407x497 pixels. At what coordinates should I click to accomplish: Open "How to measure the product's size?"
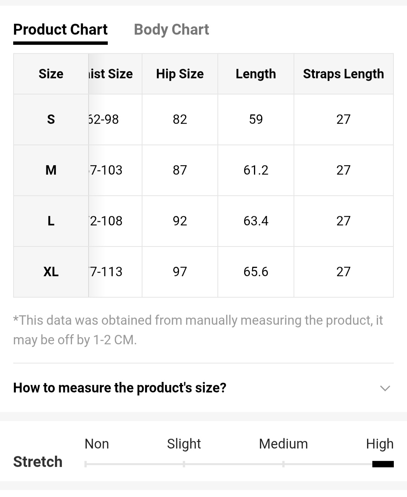pyautogui.click(x=120, y=388)
